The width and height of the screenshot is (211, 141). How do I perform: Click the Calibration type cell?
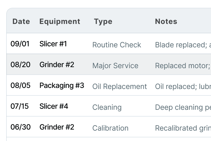[110, 128]
